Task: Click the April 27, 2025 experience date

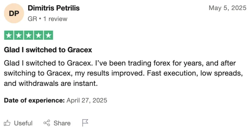Action: (x=87, y=100)
